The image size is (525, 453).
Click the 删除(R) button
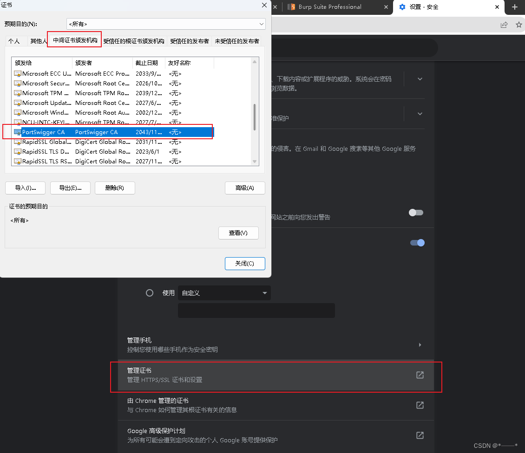(115, 188)
